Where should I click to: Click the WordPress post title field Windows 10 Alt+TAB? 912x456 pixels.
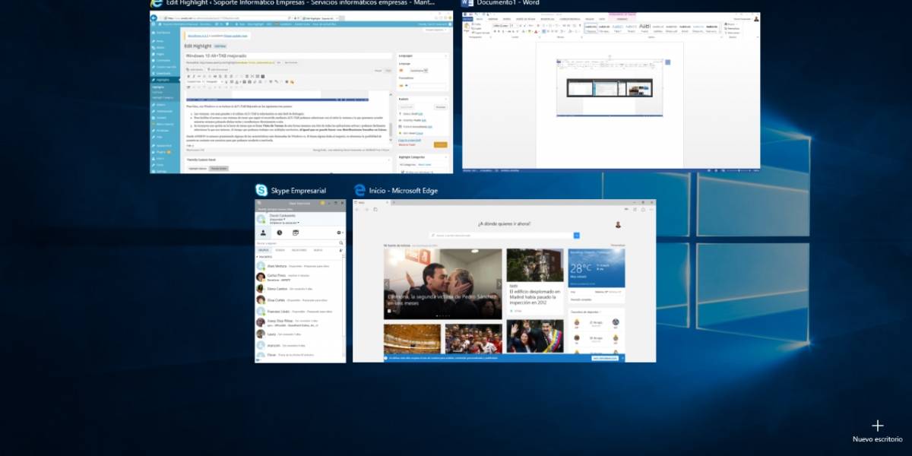287,55
